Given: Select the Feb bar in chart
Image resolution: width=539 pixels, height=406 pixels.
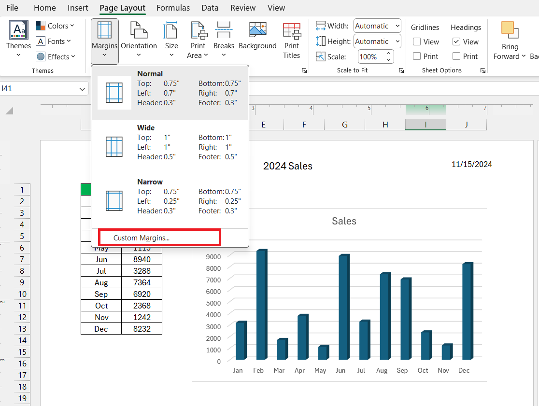Looking at the screenshot, I should coord(262,304).
